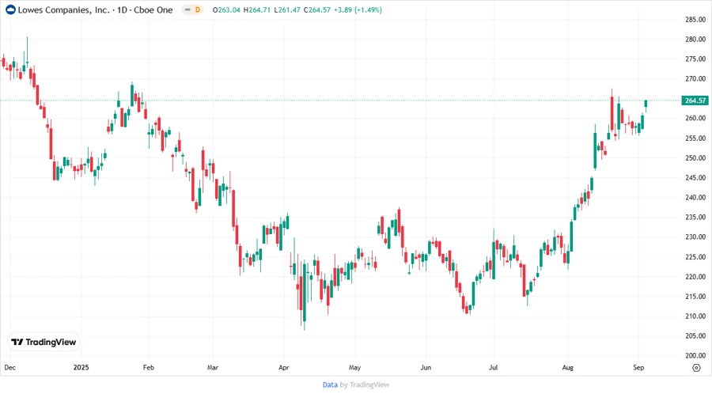
Task: Click the change value +3.89 (+1.49%)
Action: (358, 9)
